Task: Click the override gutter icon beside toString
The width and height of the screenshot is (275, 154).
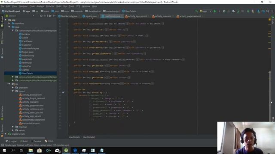Action: pos(63,92)
